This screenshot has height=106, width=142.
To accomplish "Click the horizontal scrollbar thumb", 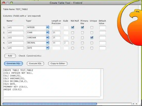I will pos(50,104).
